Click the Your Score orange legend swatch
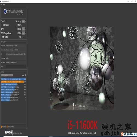Screen dimensions: 137x137 coord(2,127)
